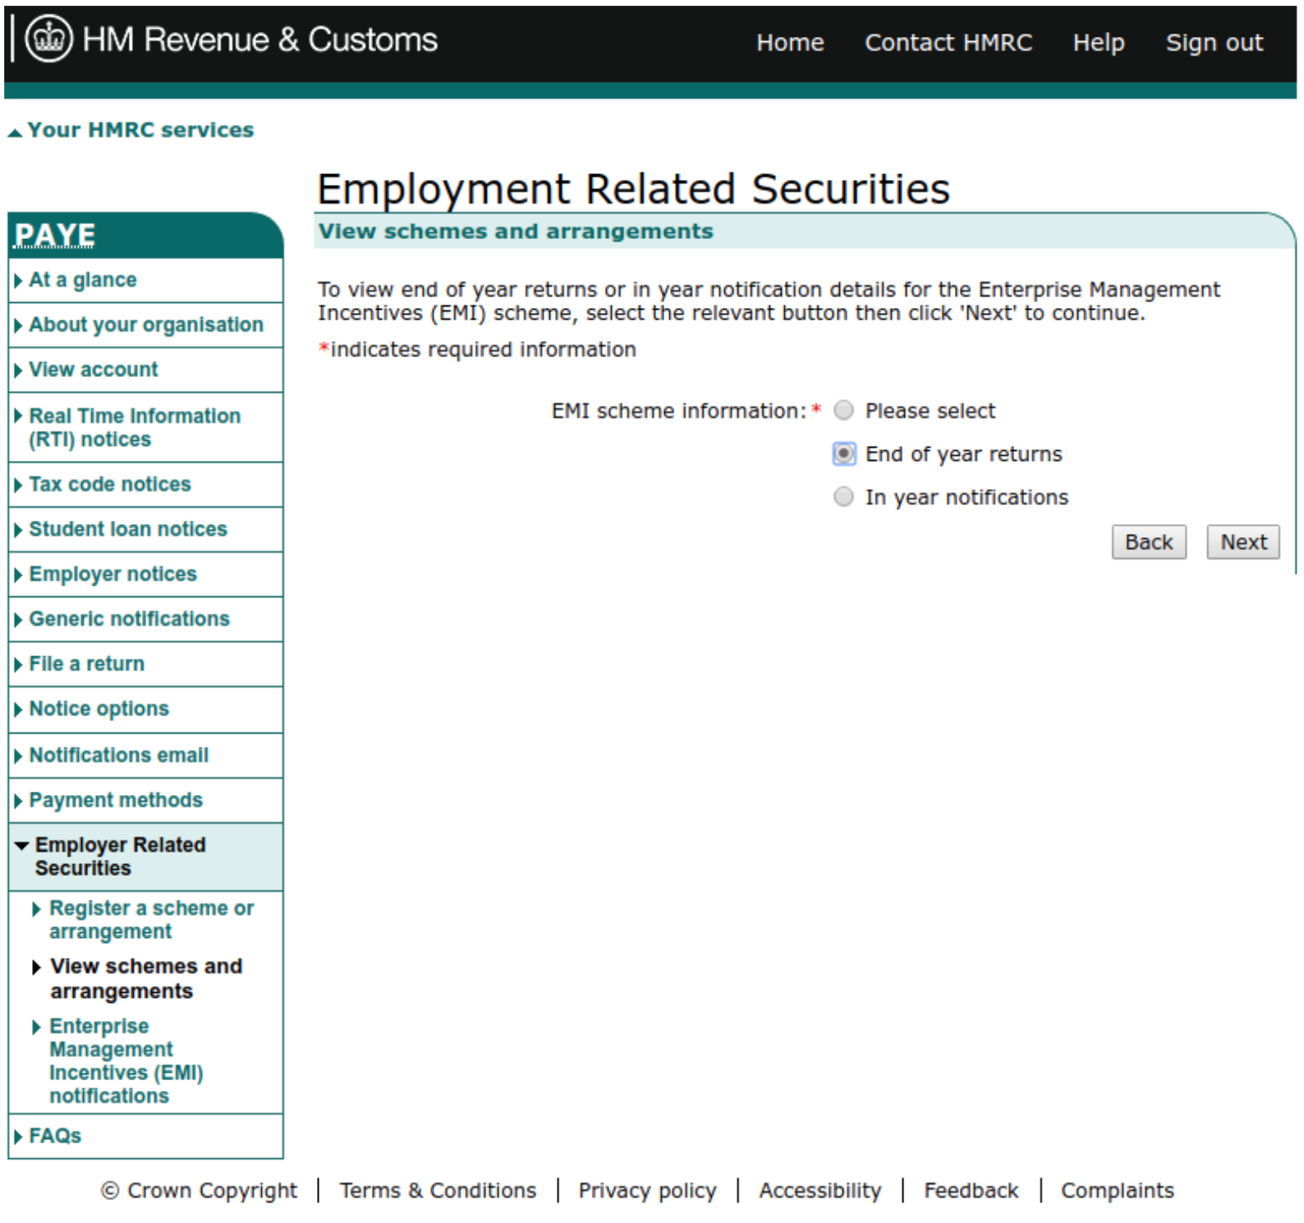The width and height of the screenshot is (1304, 1223).
Task: Select the 'End of year returns' radio button
Action: point(843,454)
